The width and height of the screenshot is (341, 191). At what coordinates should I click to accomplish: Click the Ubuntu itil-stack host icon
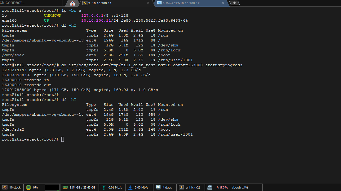pyautogui.click(x=5, y=187)
